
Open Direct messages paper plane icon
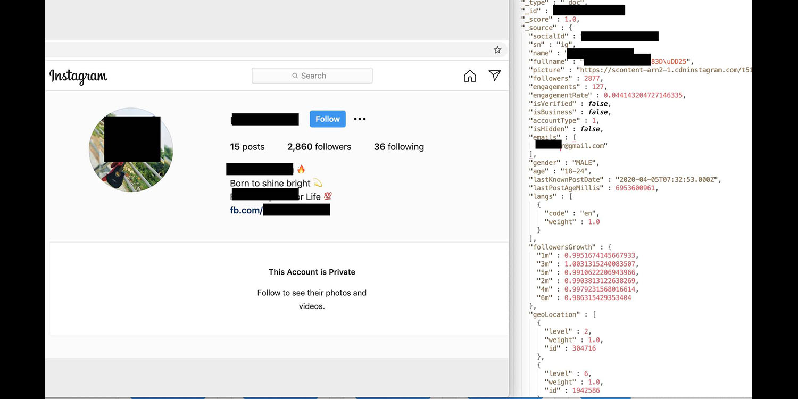click(495, 76)
